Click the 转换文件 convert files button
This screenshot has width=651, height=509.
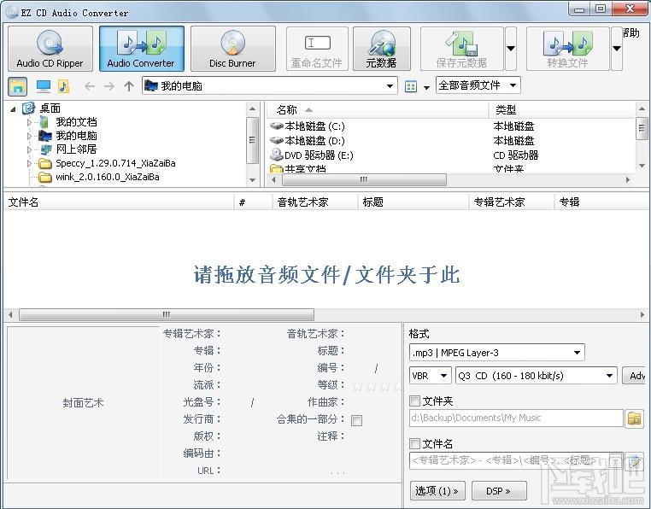click(567, 49)
